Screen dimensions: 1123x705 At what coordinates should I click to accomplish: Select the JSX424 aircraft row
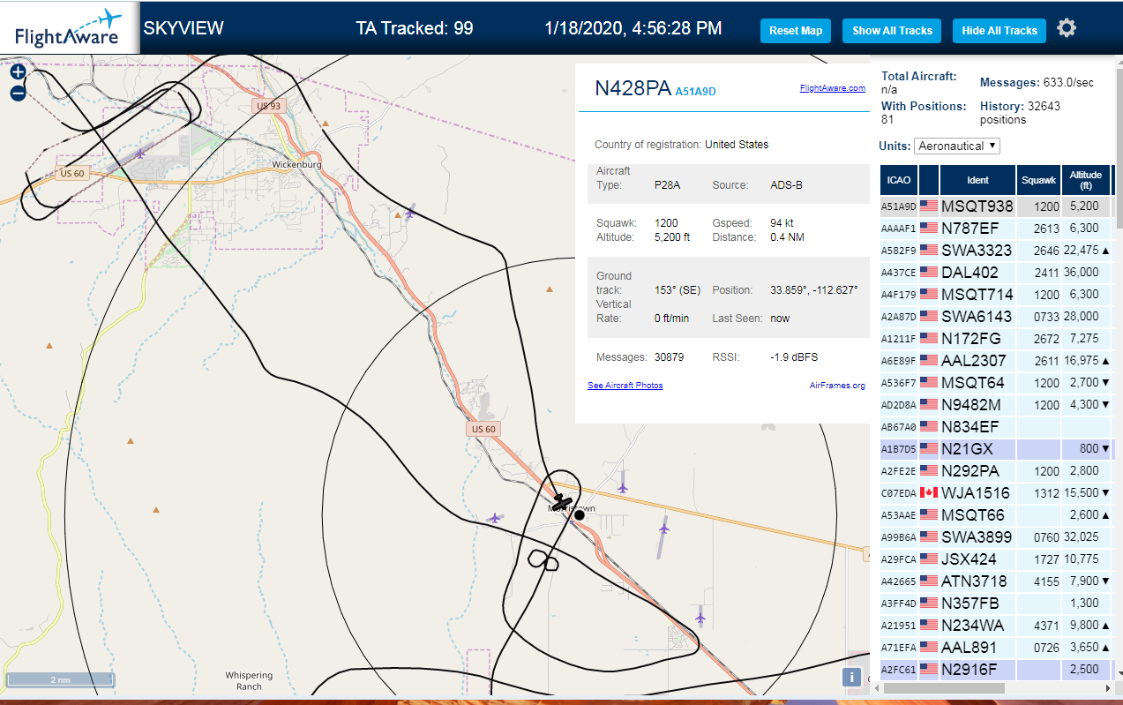[x=996, y=559]
